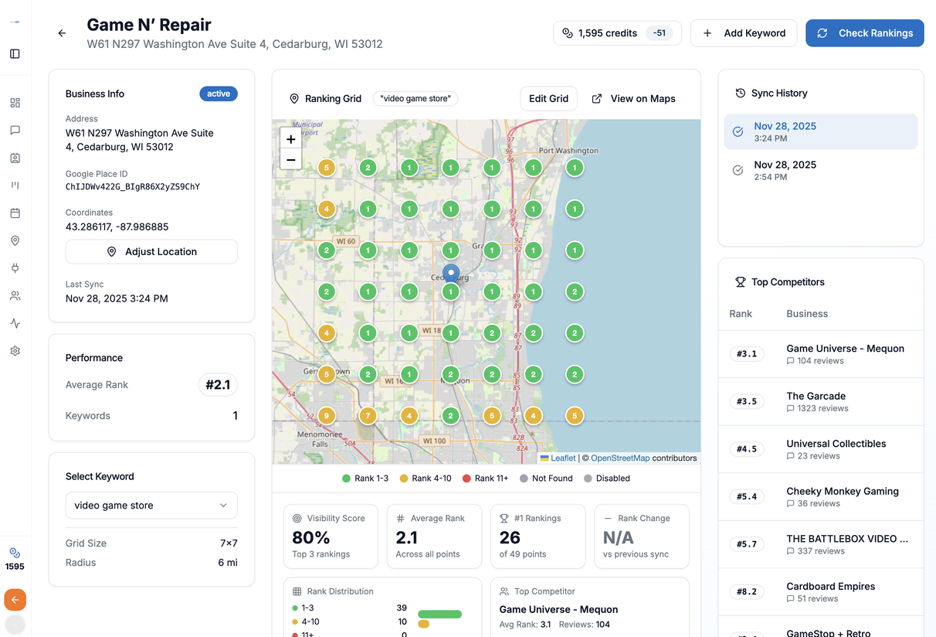The height and width of the screenshot is (637, 936).
Task: Collapse the sidebar with the panel icon
Action: point(15,53)
